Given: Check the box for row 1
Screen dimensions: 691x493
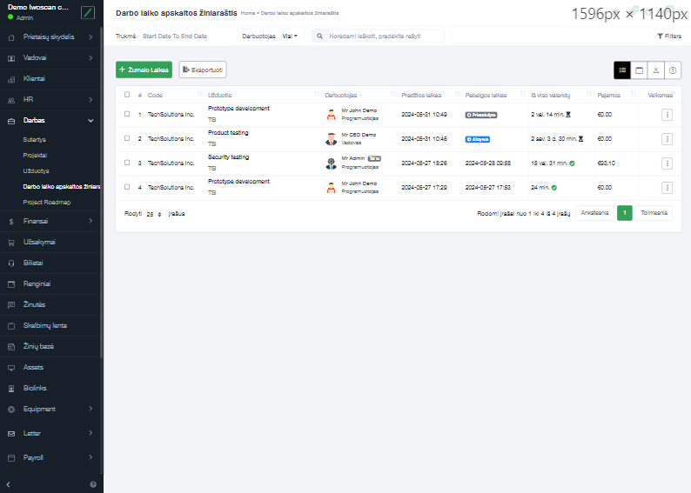Looking at the screenshot, I should [x=127, y=114].
